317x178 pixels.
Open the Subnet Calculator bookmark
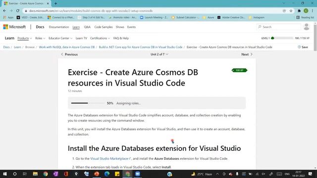click(x=185, y=18)
